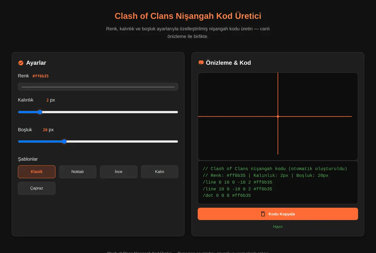Viewport: 376px width, 253px height.
Task: Click the clipboard icon in Kodu Kopyala
Action: click(x=263, y=214)
